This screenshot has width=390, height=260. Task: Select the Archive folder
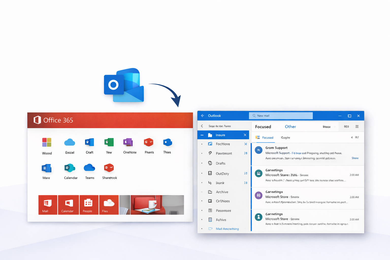[x=222, y=192]
